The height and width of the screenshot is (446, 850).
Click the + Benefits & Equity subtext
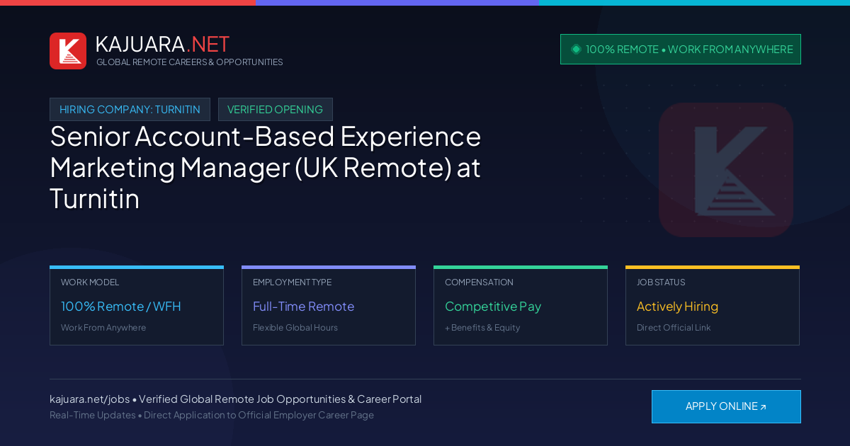[482, 328]
